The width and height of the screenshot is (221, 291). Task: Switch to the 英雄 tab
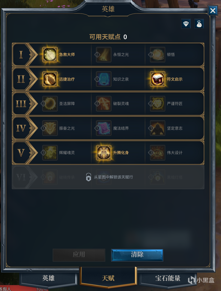[48, 278]
